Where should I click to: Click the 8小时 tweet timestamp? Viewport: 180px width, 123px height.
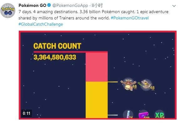click(x=97, y=5)
